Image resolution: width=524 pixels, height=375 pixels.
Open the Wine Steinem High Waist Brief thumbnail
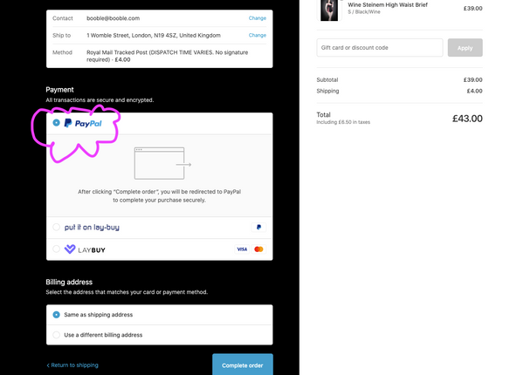[x=329, y=10]
